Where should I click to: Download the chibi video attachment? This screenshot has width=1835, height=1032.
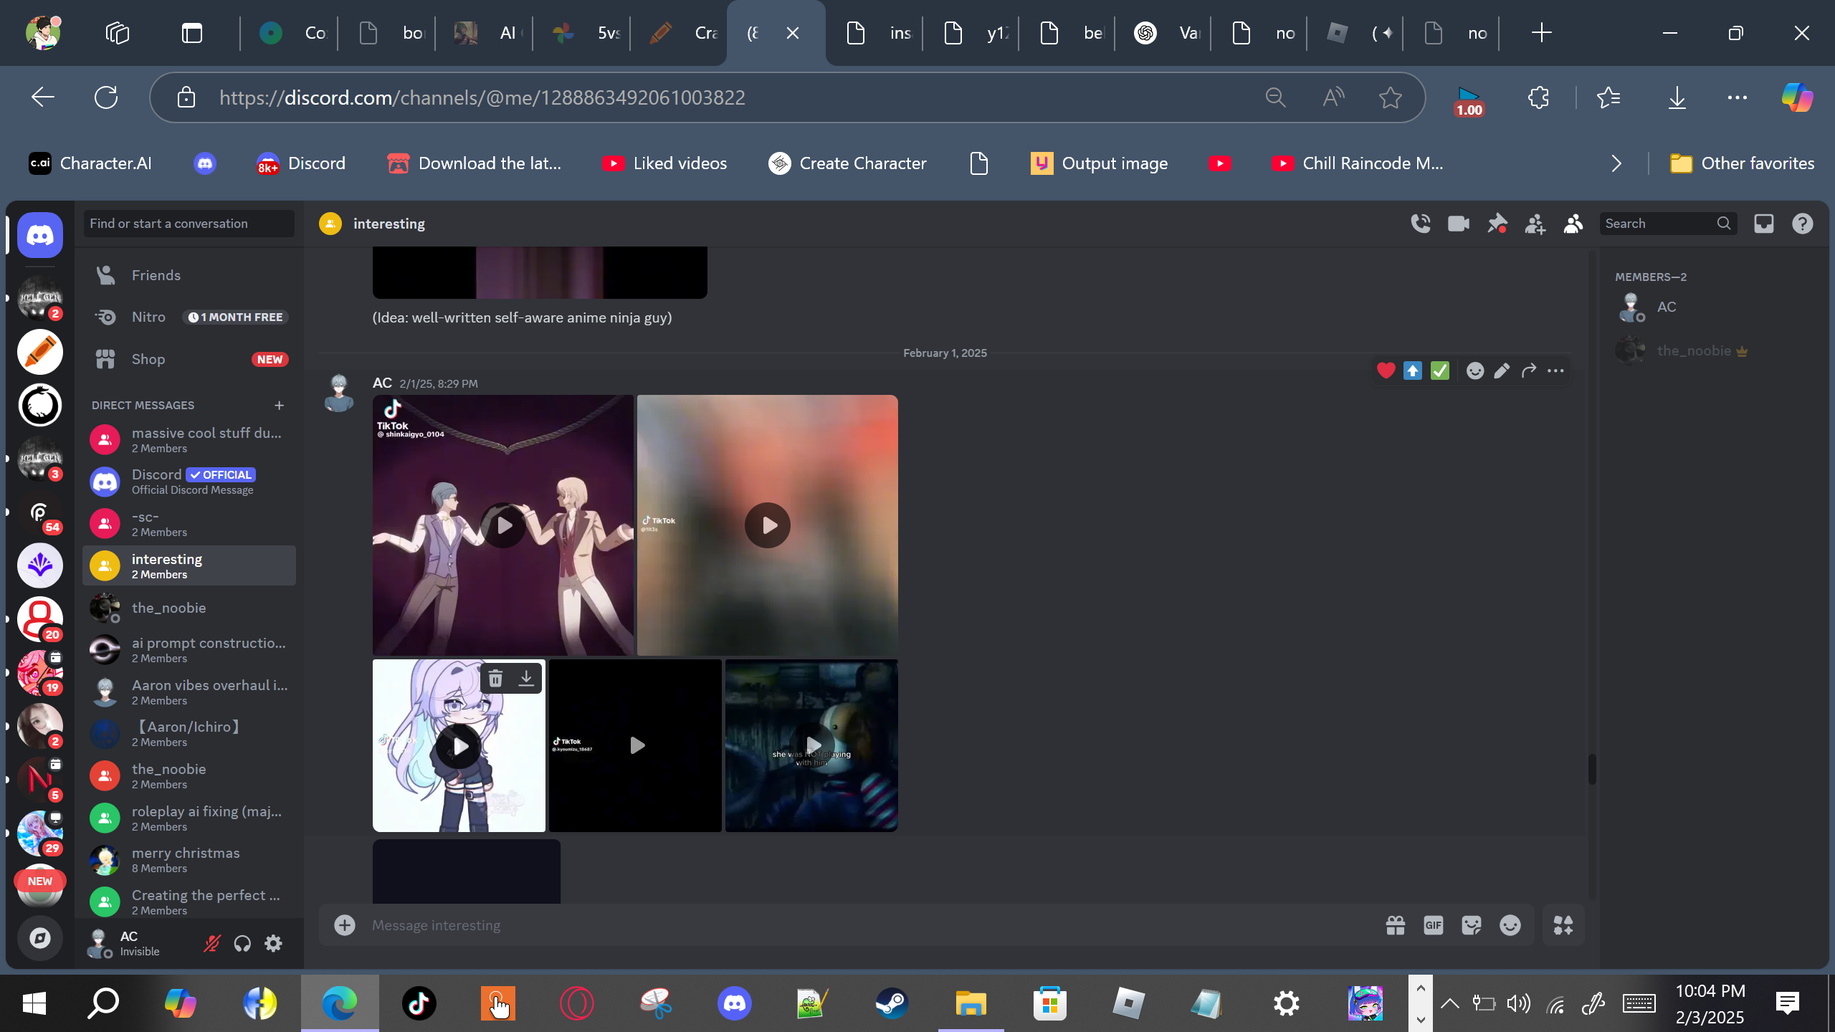(x=526, y=678)
